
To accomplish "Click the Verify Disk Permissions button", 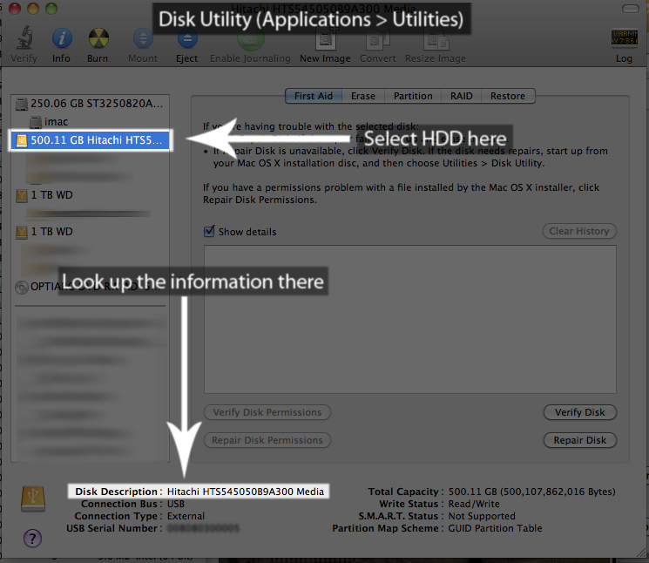I will tap(267, 412).
